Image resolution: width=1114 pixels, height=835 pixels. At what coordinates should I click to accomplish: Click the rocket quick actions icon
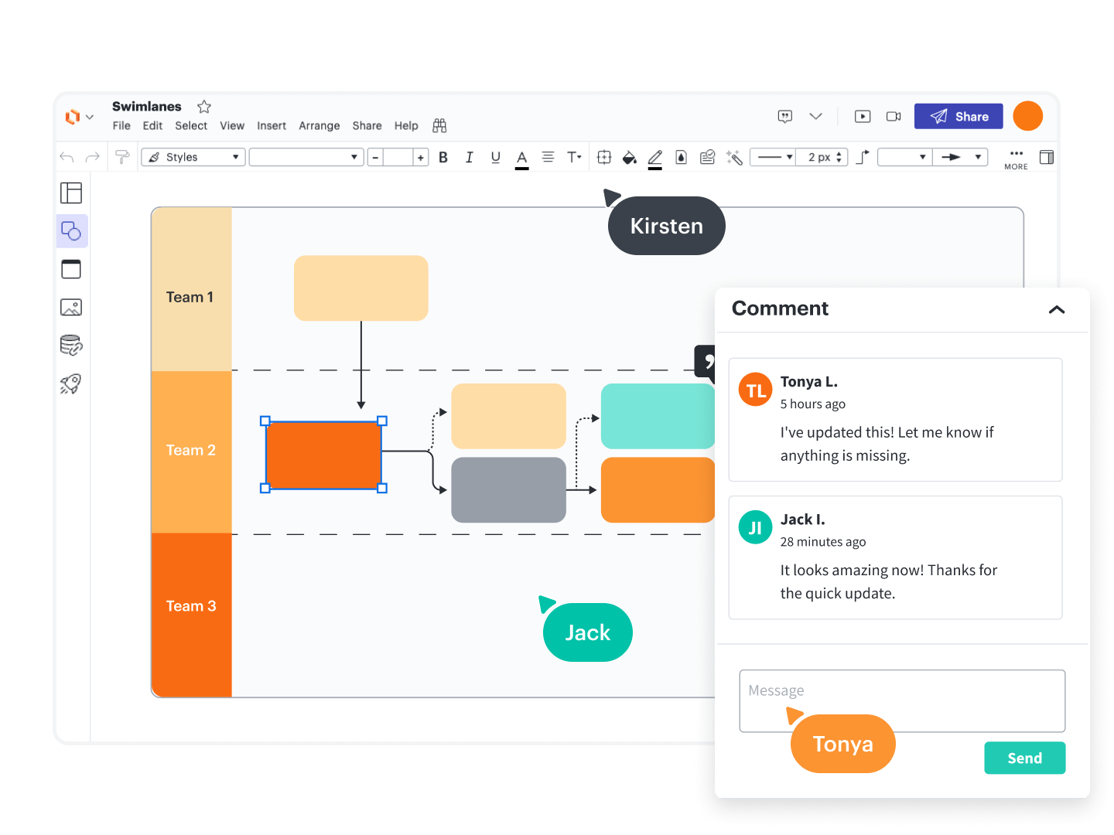click(x=71, y=383)
